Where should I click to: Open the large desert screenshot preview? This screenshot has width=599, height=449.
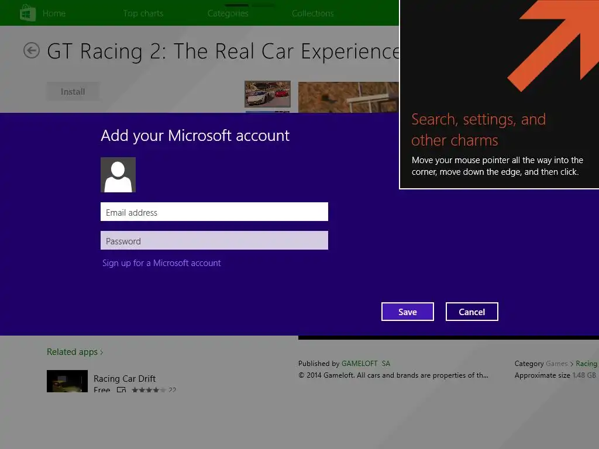click(349, 97)
